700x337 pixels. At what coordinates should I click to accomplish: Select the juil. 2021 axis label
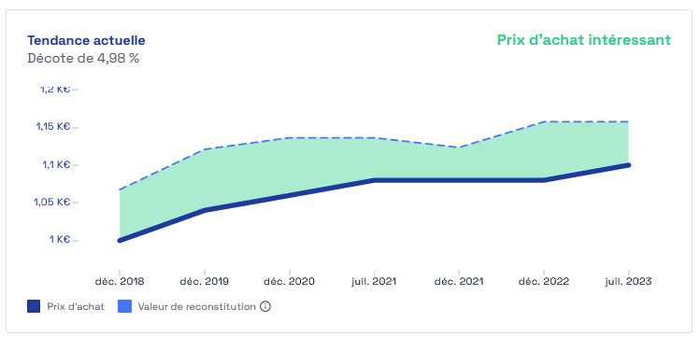click(x=374, y=282)
